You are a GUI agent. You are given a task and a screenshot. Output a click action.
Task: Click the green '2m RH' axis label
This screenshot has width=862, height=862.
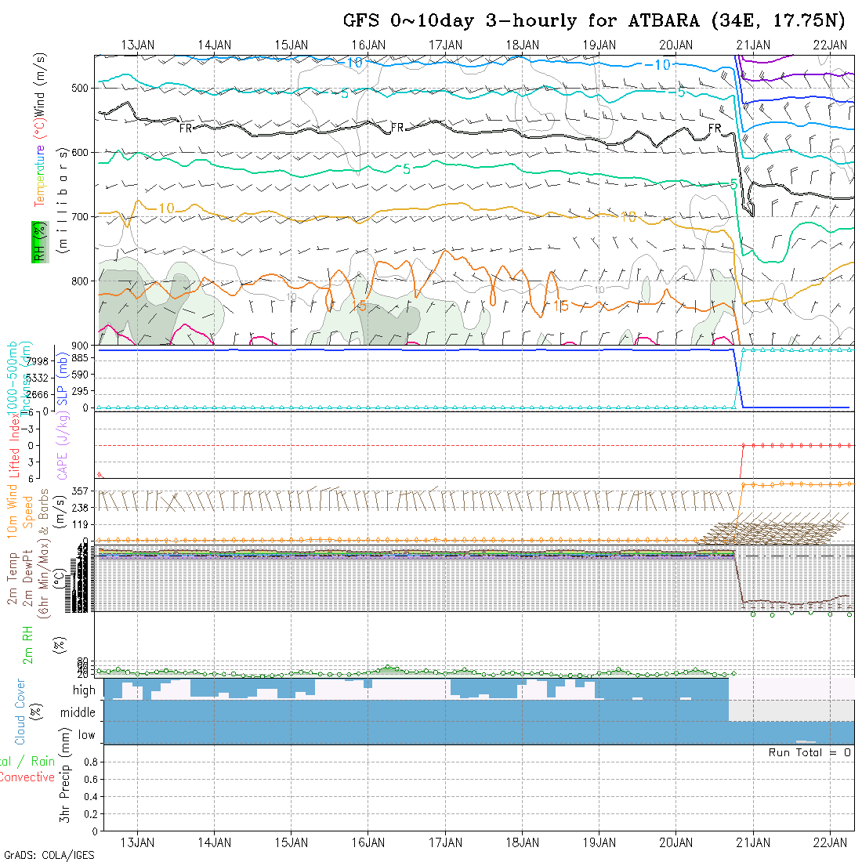[x=28, y=644]
